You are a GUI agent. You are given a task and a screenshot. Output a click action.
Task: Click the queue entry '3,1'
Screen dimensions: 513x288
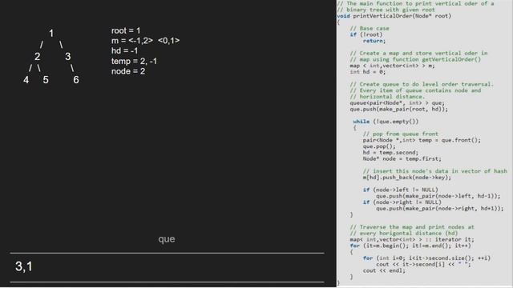24,266
